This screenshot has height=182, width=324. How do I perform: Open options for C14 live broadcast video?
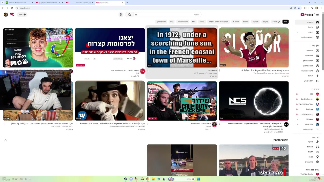pyautogui.click(x=76, y=71)
